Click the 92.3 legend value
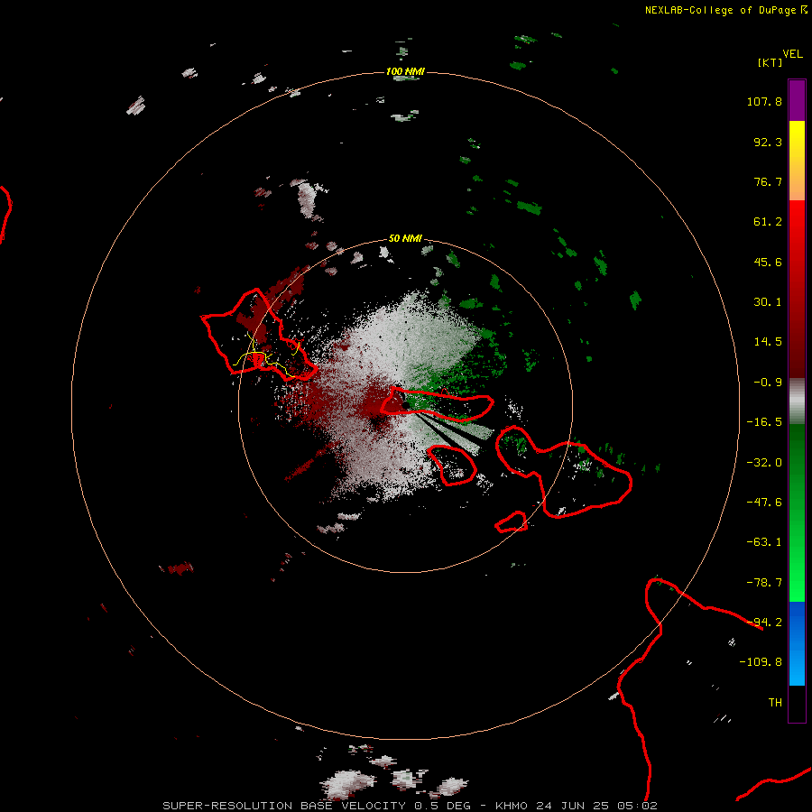The width and height of the screenshot is (812, 812). click(x=768, y=142)
